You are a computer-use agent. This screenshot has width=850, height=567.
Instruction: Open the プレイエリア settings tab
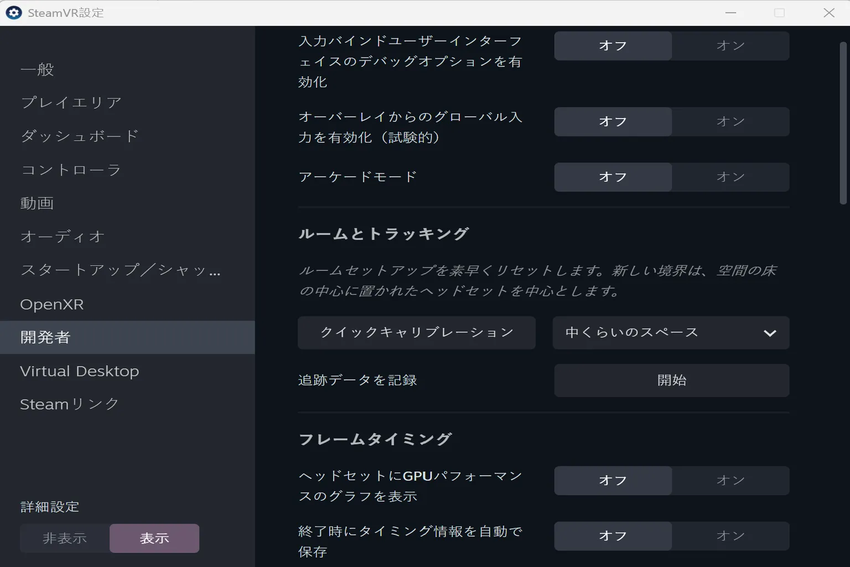click(127, 102)
